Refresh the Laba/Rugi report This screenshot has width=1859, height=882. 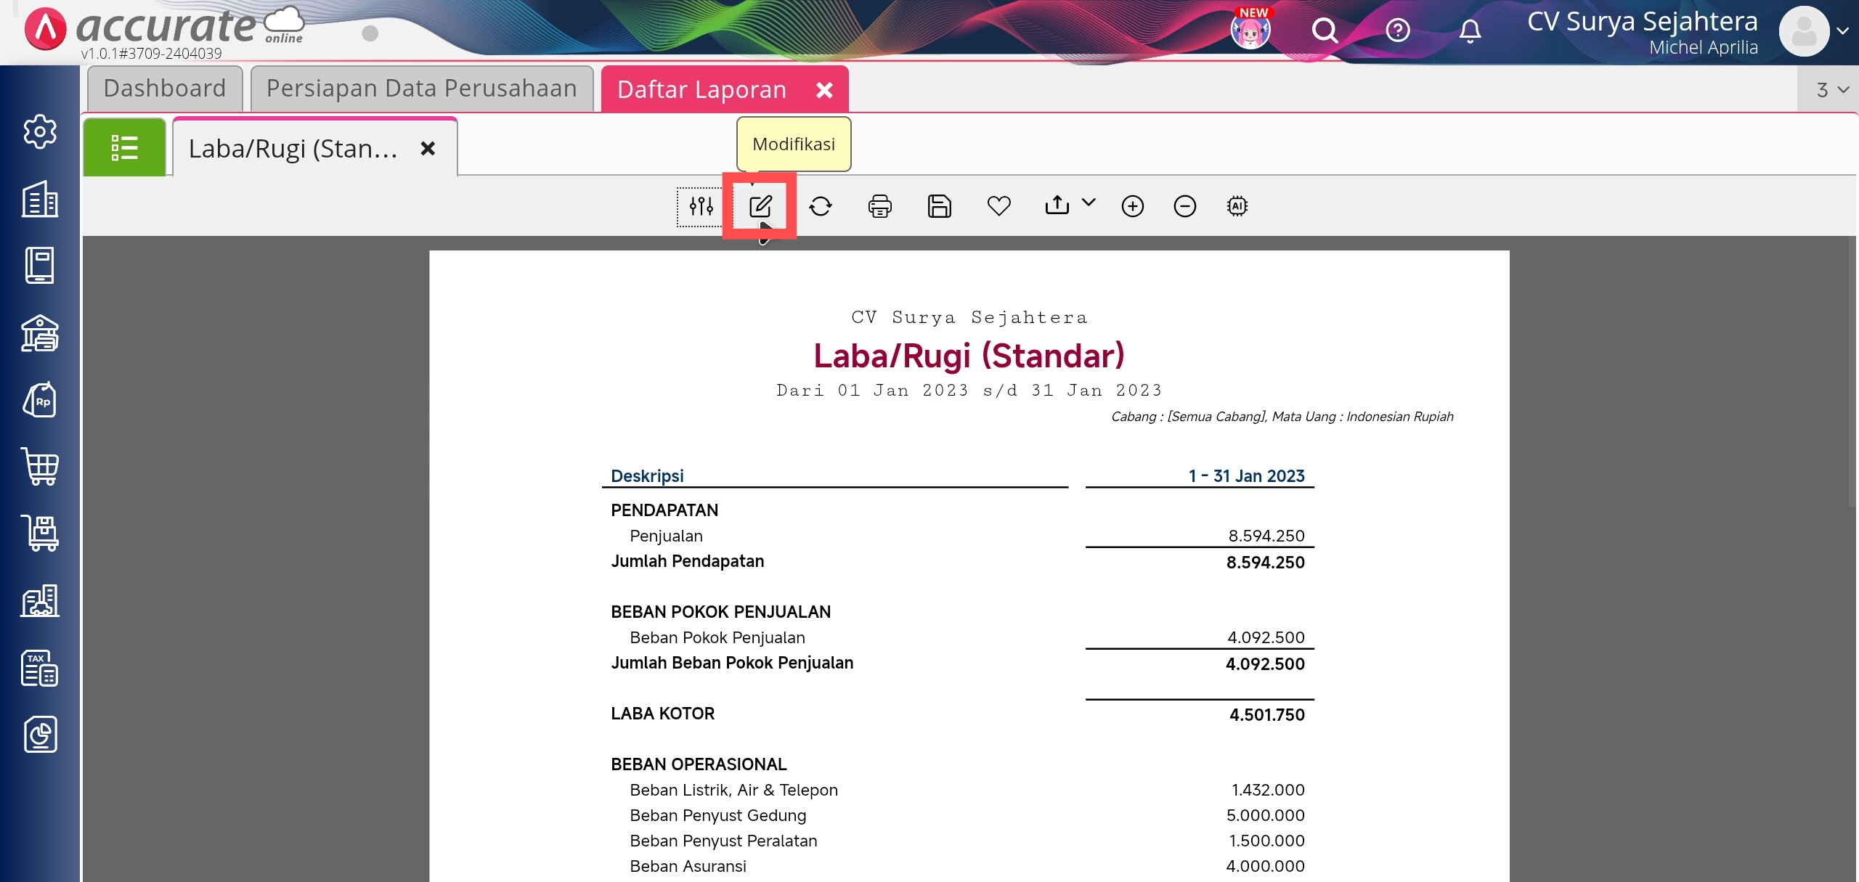(821, 207)
